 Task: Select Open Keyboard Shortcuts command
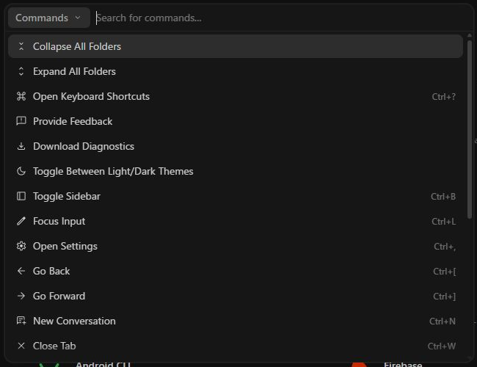[x=236, y=96]
